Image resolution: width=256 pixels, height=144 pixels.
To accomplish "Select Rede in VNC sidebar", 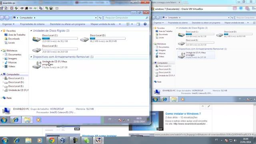I will 9,98.
